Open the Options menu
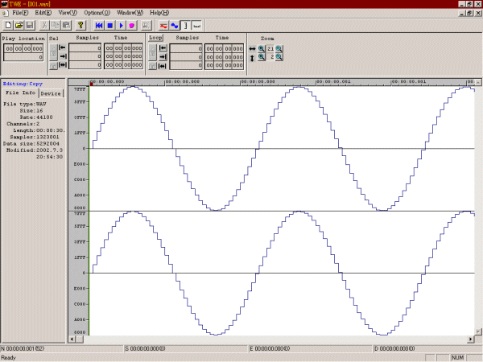Screen dimensions: 483x362 click(x=96, y=14)
